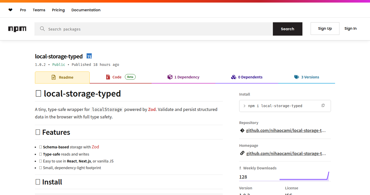
Task: Click the 128 weekly downloads count
Action: pos(243,177)
